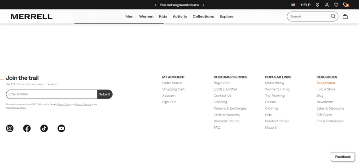Open the Men menu
The image size is (359, 164).
pos(129,17)
